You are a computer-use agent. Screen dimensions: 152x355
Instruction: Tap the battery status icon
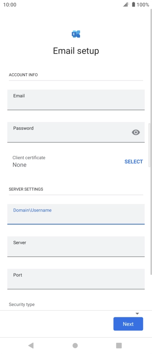coord(133,4)
